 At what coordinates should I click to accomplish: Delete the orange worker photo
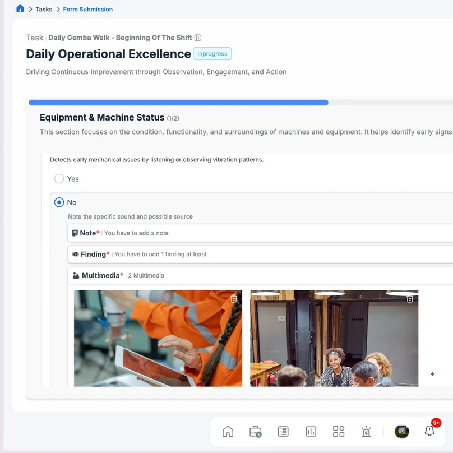pyautogui.click(x=234, y=299)
